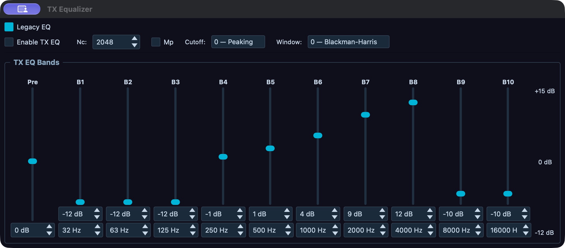Screen dimensions: 565x248
Task: Decrease B10 frequency below 16000 Hz
Action: click(526, 233)
